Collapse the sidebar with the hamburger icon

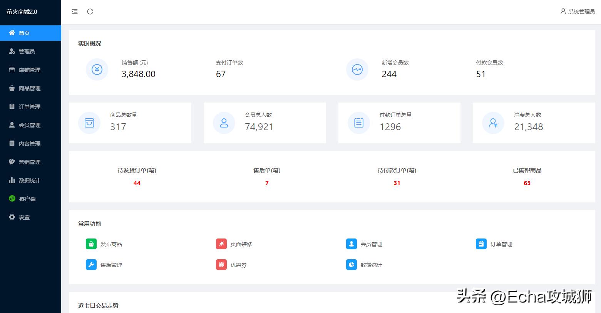[74, 12]
